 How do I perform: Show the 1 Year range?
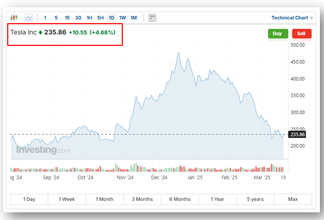[218, 199]
